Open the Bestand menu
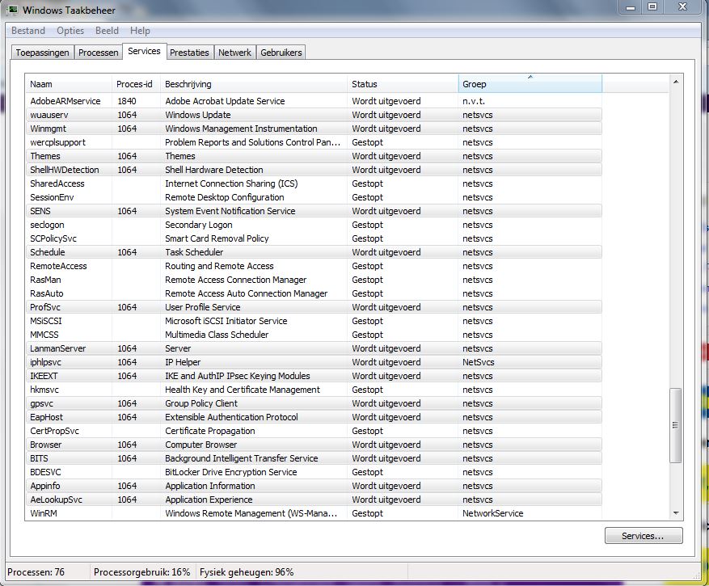709x586 pixels. (x=28, y=31)
